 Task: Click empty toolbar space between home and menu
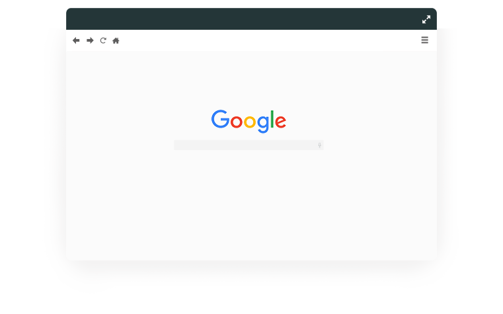click(x=270, y=40)
